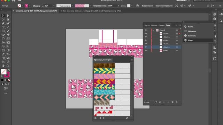Select the Selection (black arrow) tool
223x125 pixels.
click(x=3, y=16)
